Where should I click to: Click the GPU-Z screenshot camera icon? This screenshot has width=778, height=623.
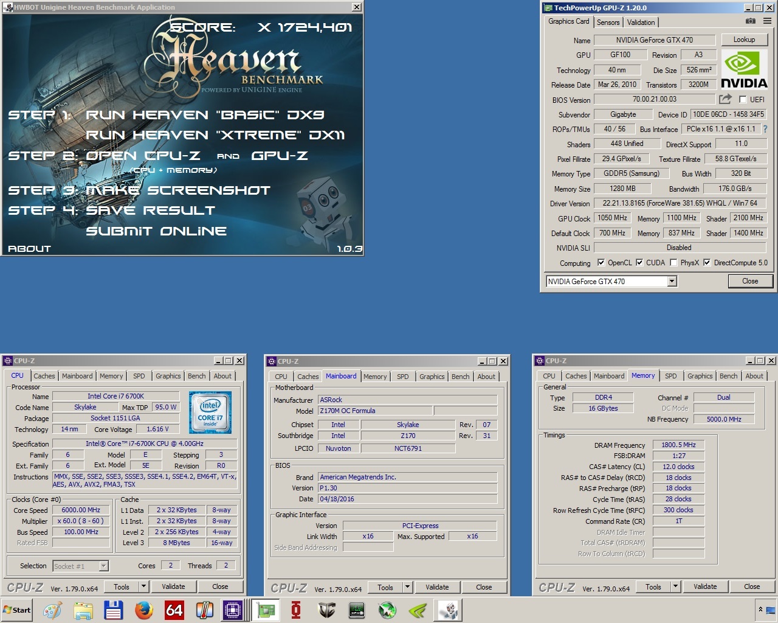(751, 21)
